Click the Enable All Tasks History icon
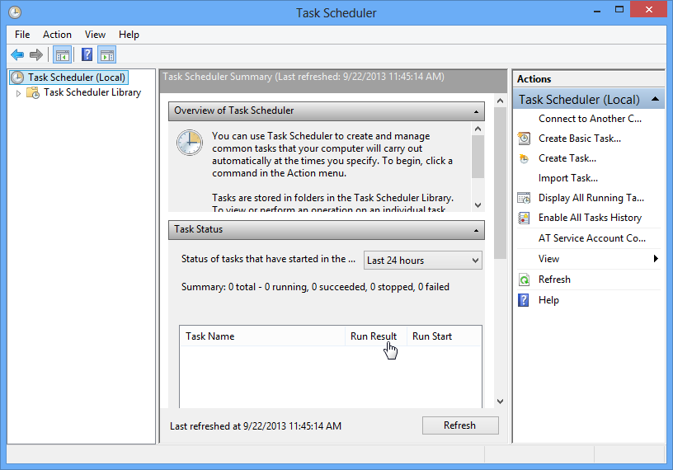The width and height of the screenshot is (673, 470). click(x=524, y=218)
